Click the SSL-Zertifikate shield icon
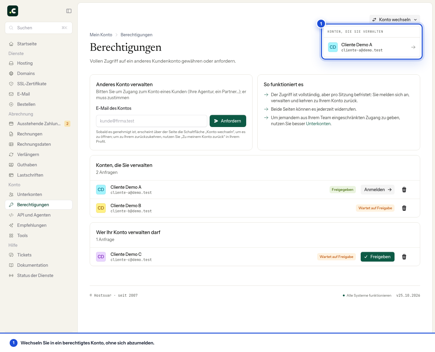Image resolution: width=435 pixels, height=352 pixels. tap(11, 84)
